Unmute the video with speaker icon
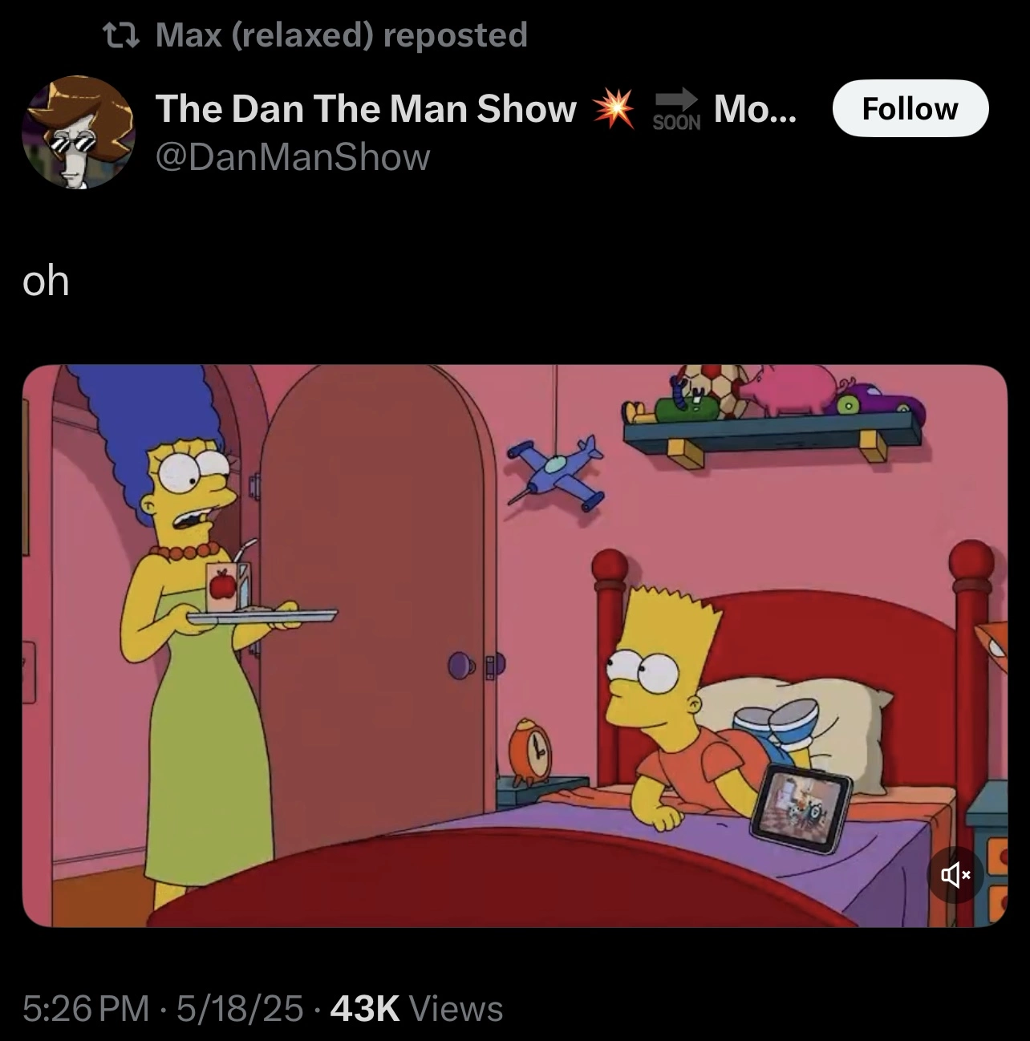Screen dimensions: 1030x1041 [x=955, y=875]
